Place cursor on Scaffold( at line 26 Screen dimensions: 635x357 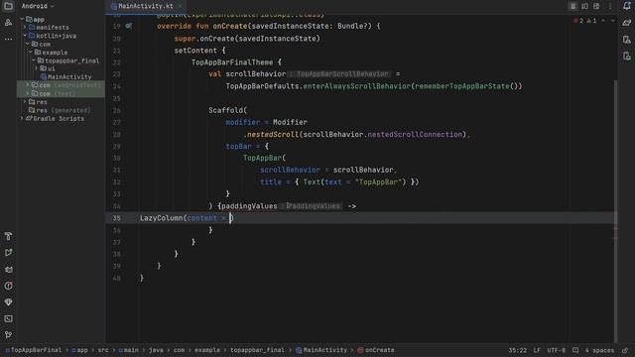click(227, 110)
